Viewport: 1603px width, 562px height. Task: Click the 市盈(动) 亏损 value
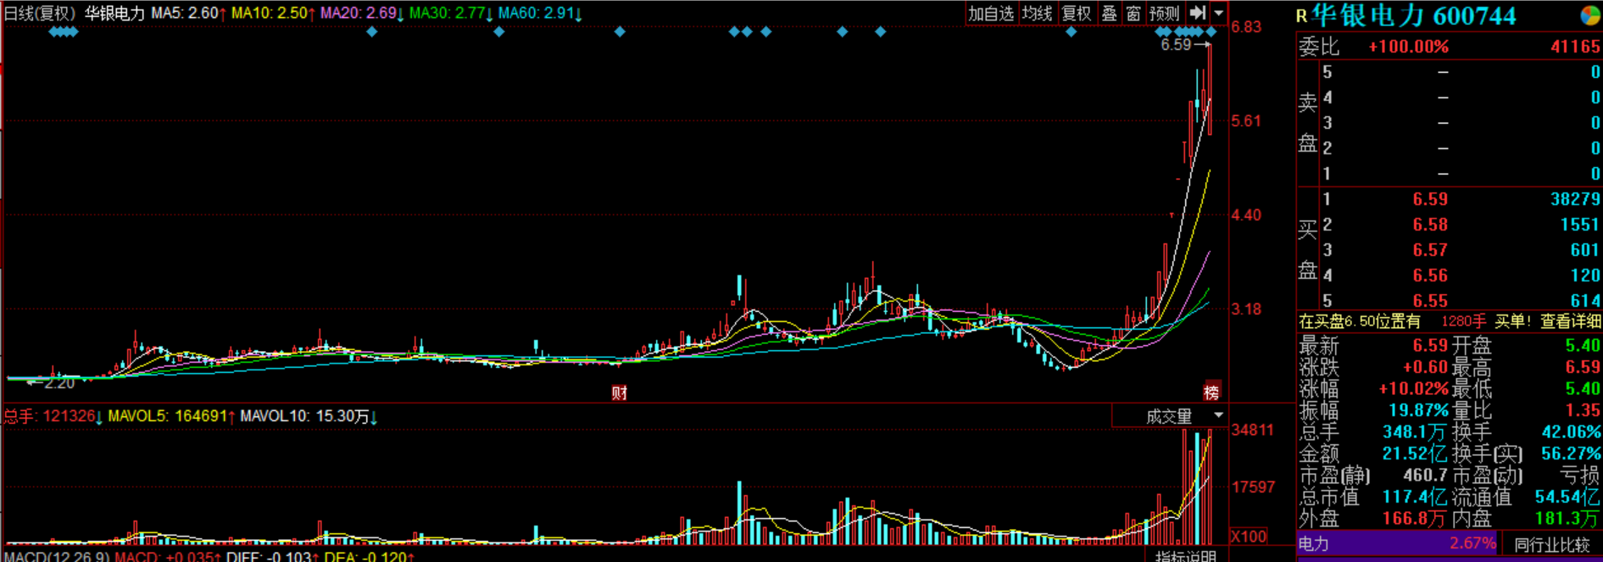[1580, 476]
